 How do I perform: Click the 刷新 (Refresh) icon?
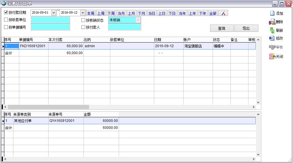point(272,30)
